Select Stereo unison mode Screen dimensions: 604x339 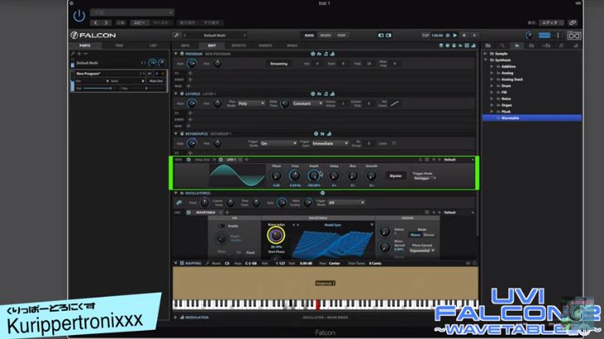[x=429, y=234]
